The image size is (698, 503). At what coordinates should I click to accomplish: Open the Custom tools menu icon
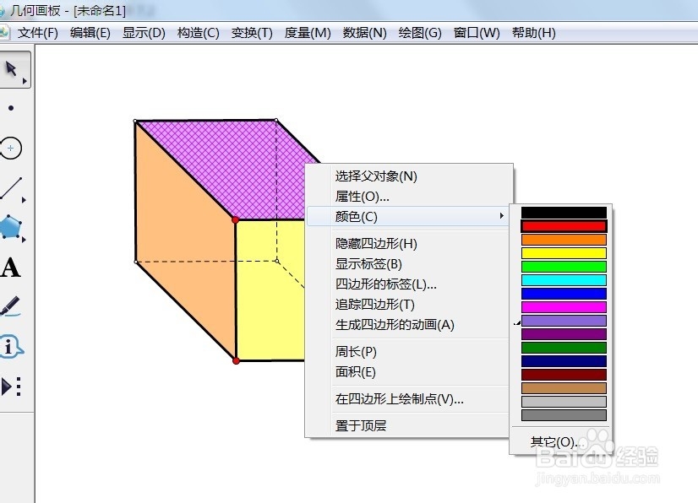(11, 386)
